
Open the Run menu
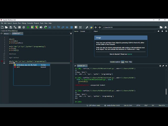coord(19,23)
